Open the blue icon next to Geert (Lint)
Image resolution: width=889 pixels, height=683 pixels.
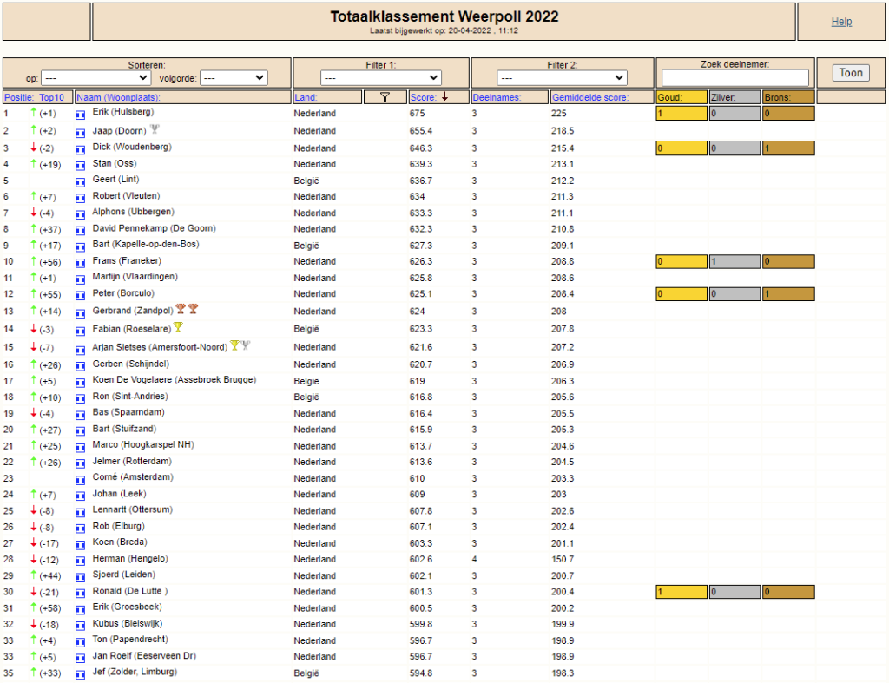pyautogui.click(x=81, y=182)
